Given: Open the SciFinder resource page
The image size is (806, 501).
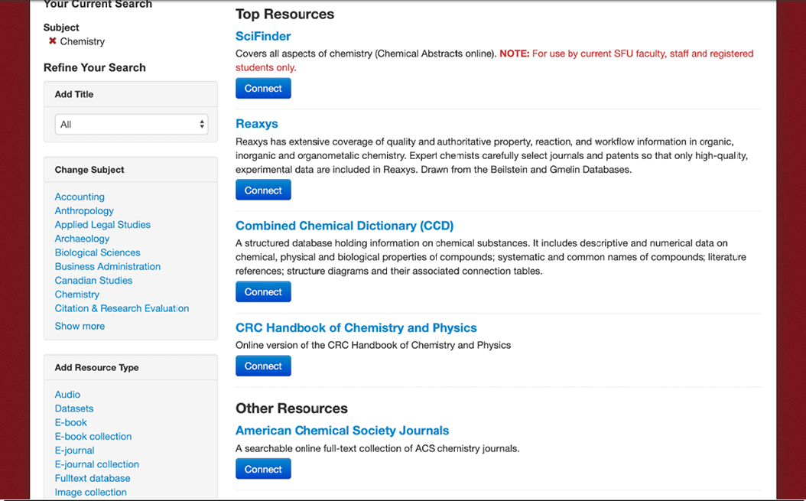Looking at the screenshot, I should pyautogui.click(x=262, y=36).
